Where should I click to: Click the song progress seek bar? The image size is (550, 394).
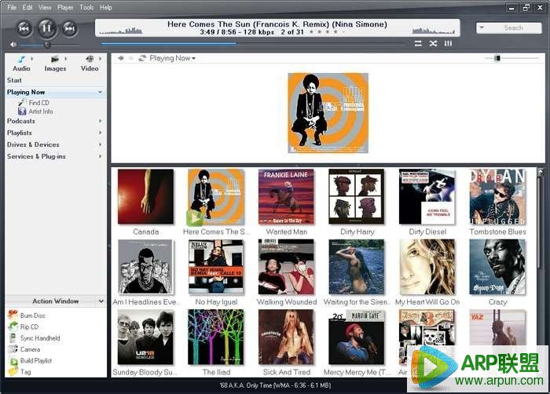252,44
